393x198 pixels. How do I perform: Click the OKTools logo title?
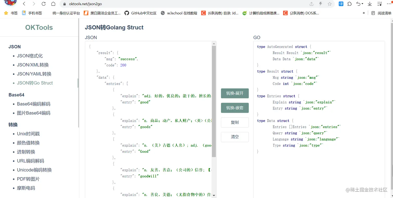pyautogui.click(x=39, y=28)
